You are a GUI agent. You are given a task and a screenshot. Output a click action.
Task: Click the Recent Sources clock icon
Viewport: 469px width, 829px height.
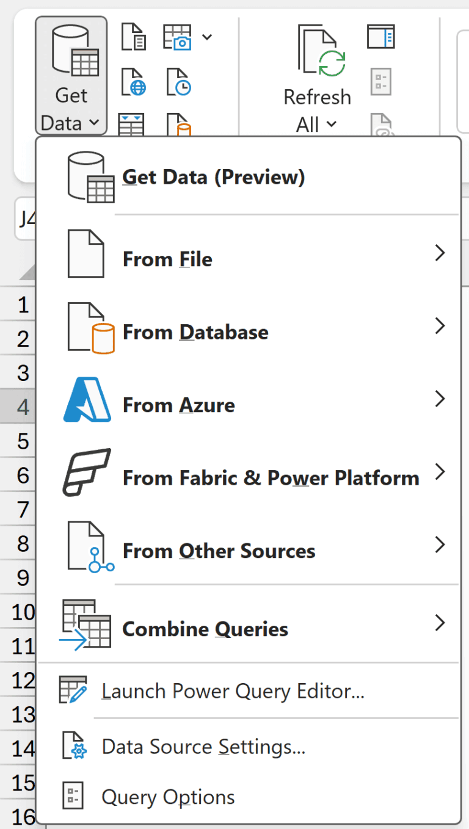pos(178,82)
